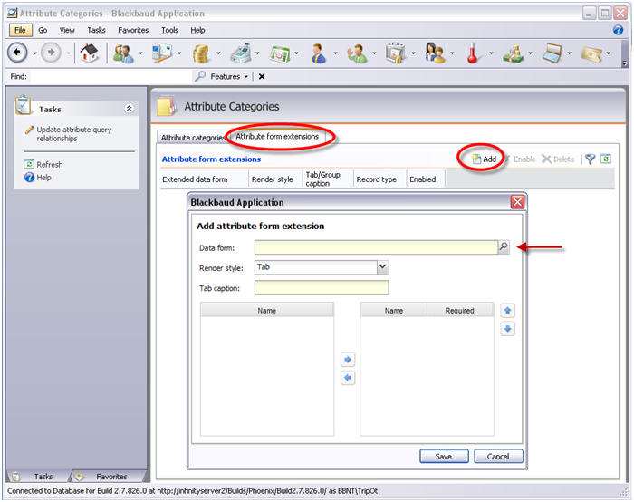This screenshot has width=634, height=502.
Task: Add attribute with the right arrow button
Action: (x=348, y=359)
